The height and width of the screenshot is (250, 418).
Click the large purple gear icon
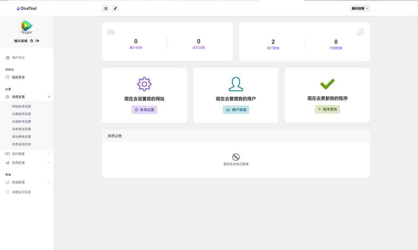tap(144, 84)
